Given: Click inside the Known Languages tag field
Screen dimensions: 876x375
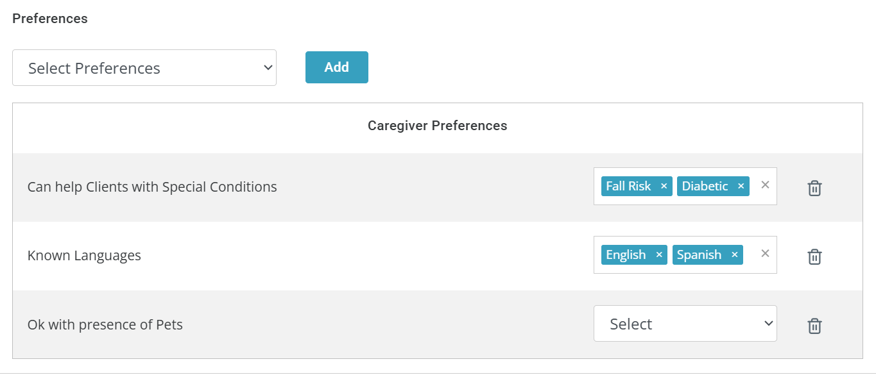Looking at the screenshot, I should click(x=685, y=255).
